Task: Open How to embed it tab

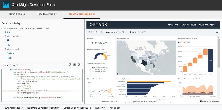Action: click(x=47, y=14)
